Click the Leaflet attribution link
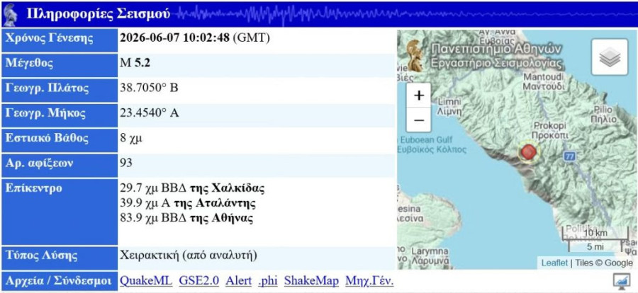 tap(554, 263)
